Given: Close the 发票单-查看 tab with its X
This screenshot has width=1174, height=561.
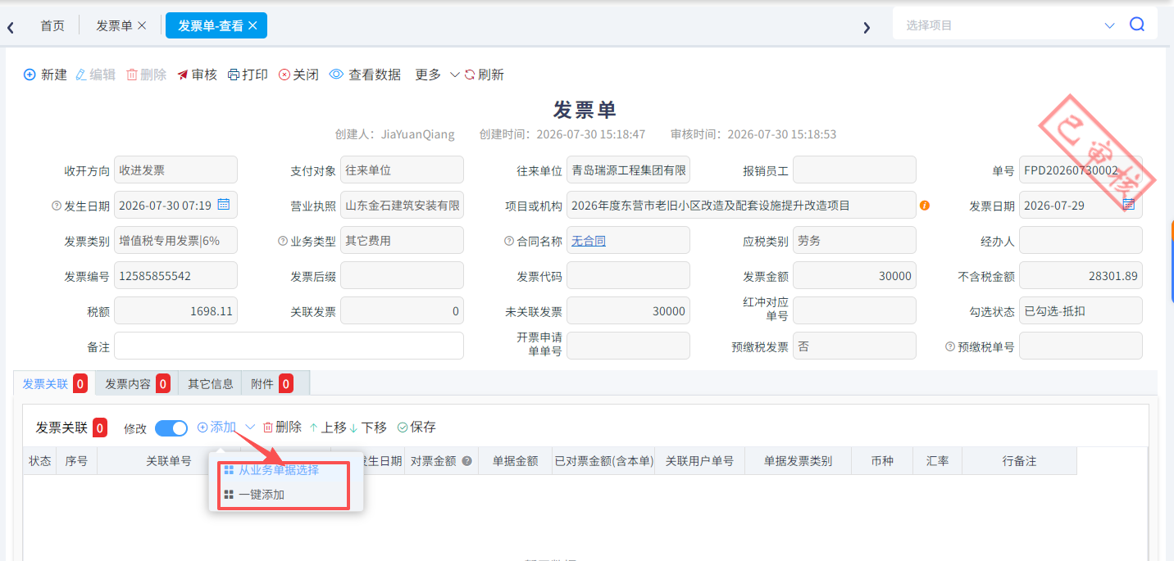Looking at the screenshot, I should coord(253,25).
